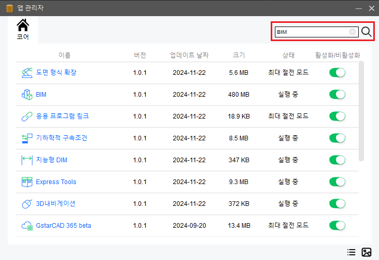Open the GstarCAD 365 beta link

pos(64,226)
